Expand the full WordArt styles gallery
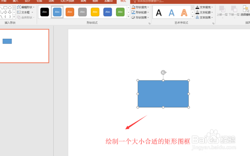Viewport: 250px width, 156px height. tap(192, 17)
